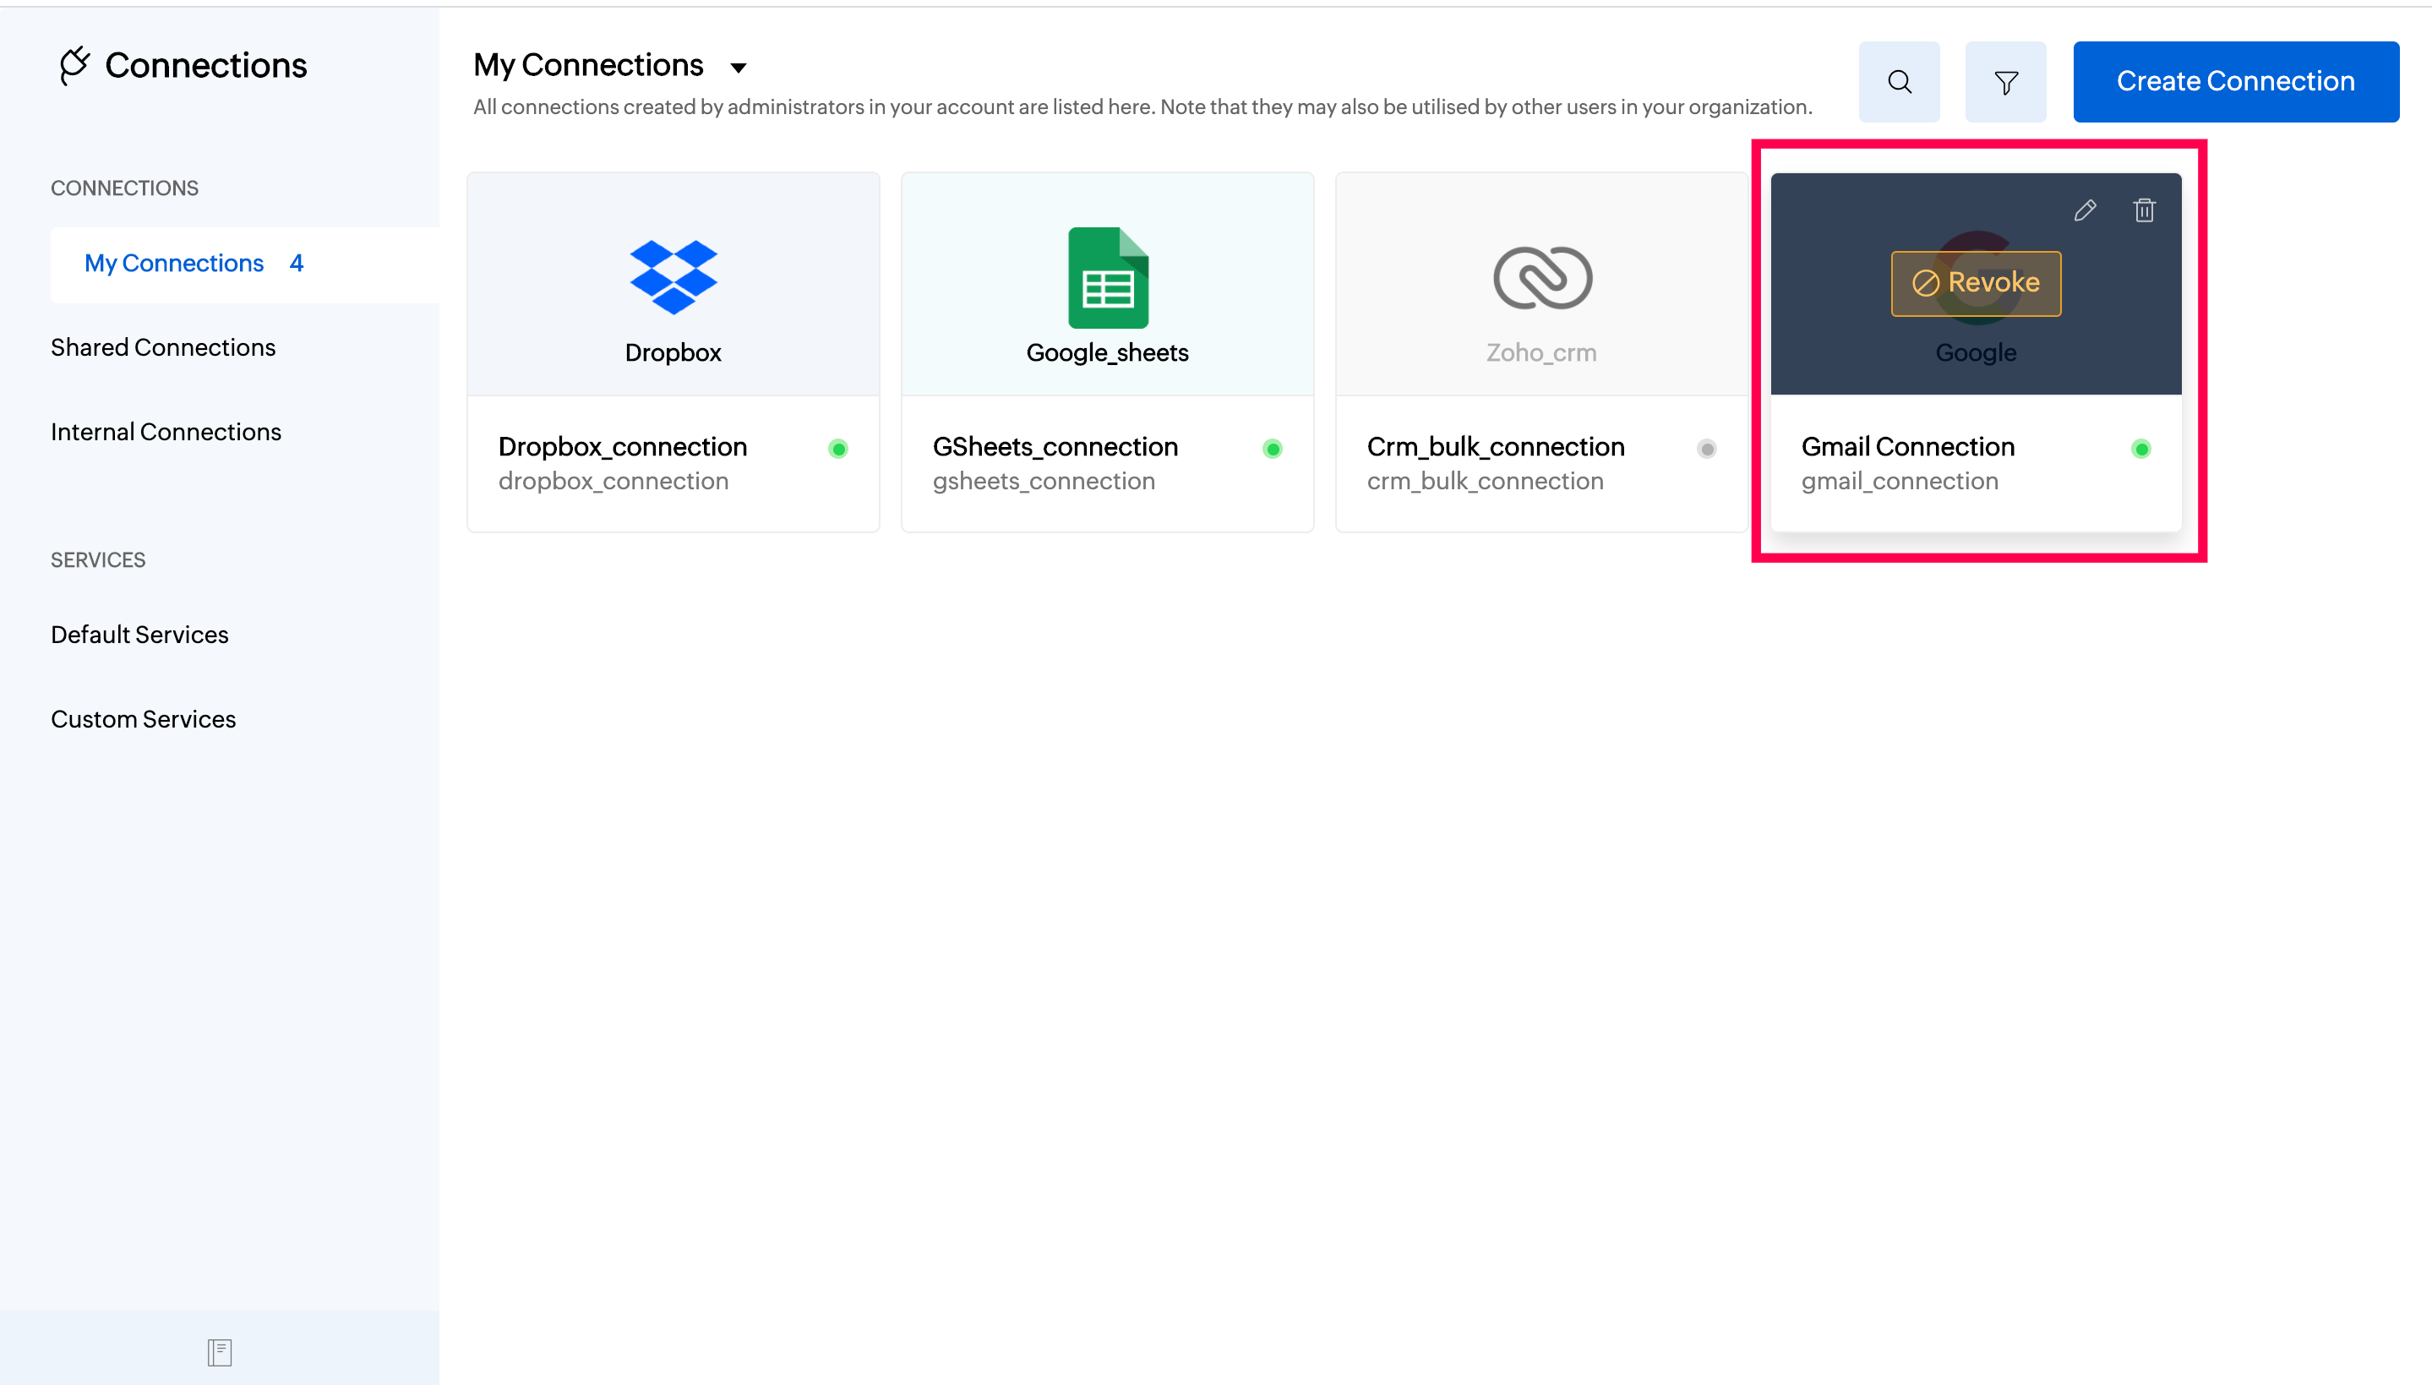2432x1385 pixels.
Task: Open the Dropbox_connection card title
Action: [x=622, y=447]
